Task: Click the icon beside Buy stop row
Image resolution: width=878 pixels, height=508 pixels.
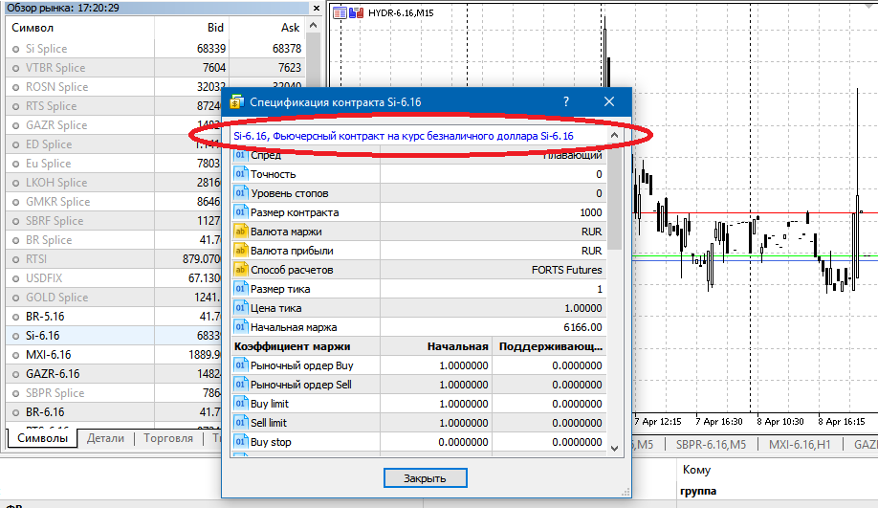Action: coord(241,442)
